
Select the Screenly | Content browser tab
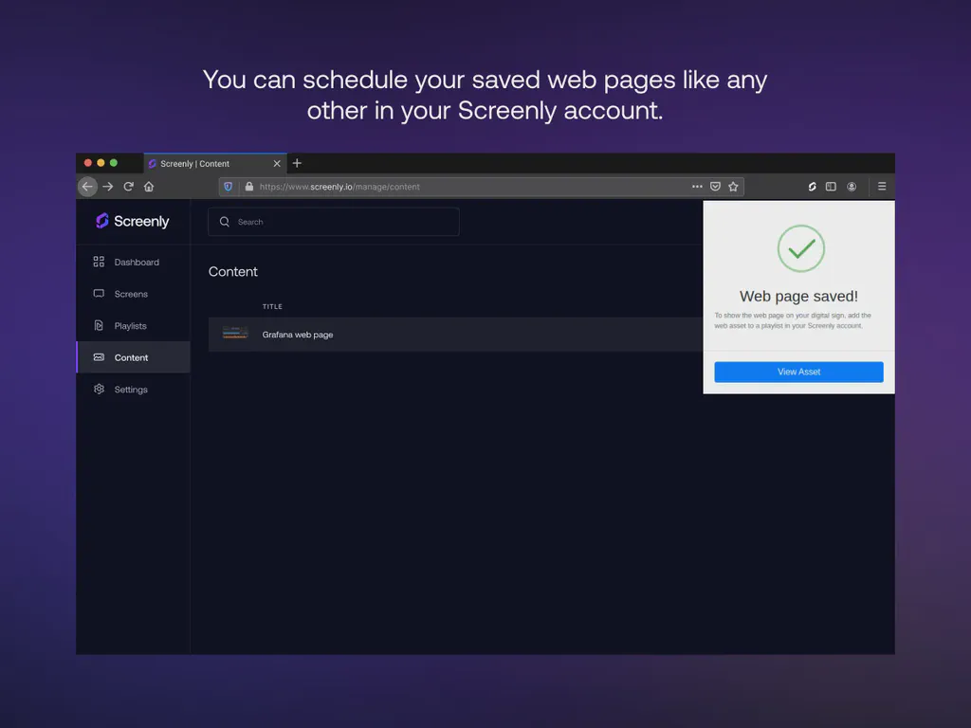204,164
